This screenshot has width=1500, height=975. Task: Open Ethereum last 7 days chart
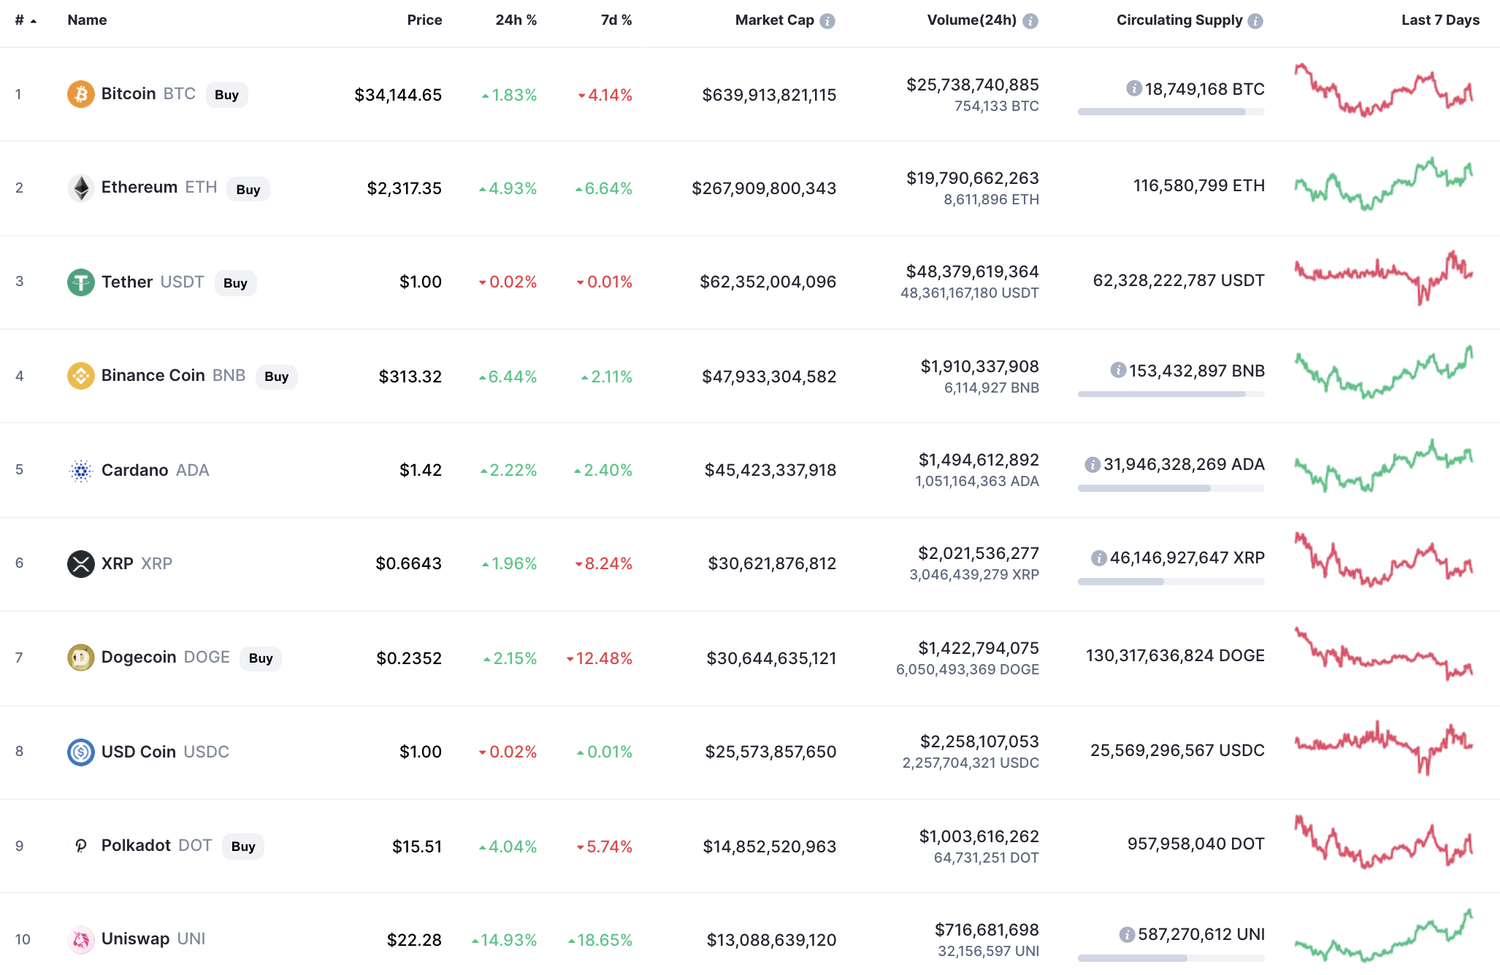coord(1384,184)
